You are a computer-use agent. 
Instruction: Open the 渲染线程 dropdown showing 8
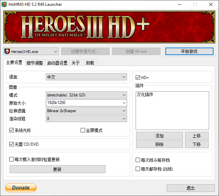pyautogui.click(x=86, y=119)
